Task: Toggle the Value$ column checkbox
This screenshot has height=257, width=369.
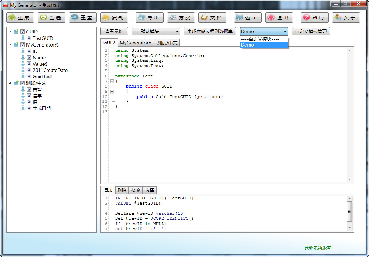Action: tap(29, 64)
